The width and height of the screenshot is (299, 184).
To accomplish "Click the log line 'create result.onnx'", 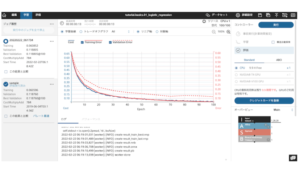I will (x=99, y=147).
